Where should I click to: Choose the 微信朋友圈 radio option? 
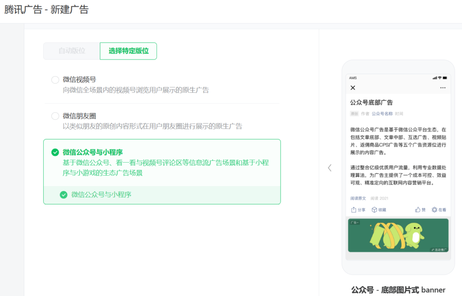[x=55, y=116]
